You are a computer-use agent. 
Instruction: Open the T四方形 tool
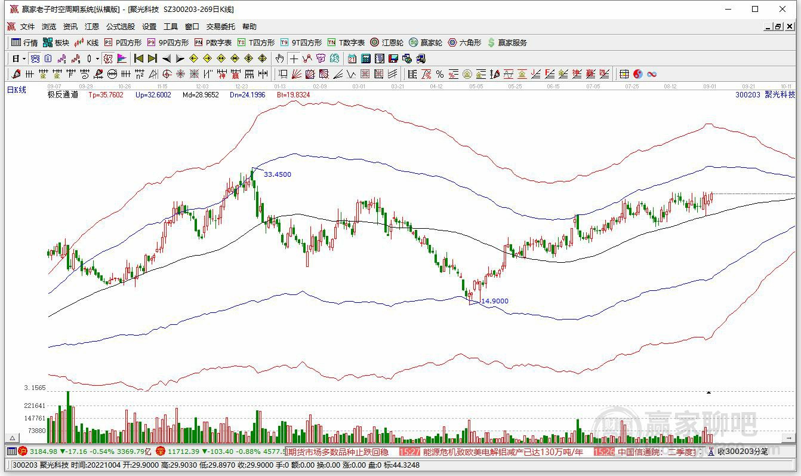tap(256, 42)
